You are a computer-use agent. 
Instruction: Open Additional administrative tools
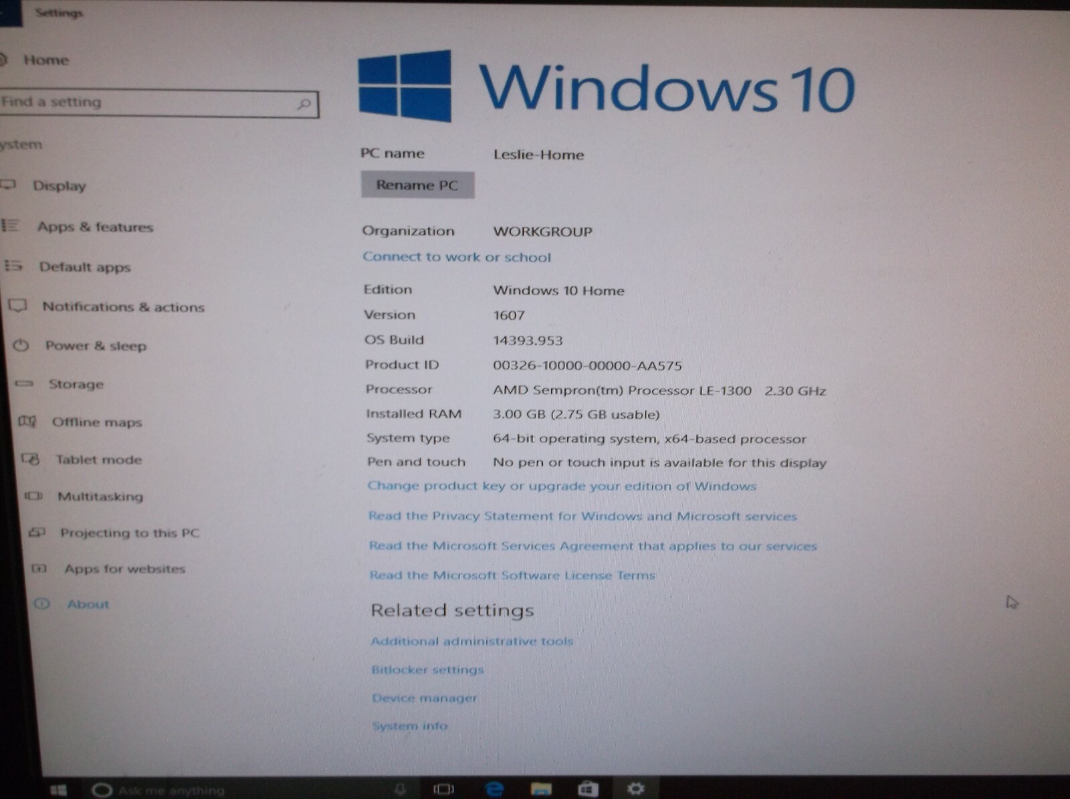[472, 641]
